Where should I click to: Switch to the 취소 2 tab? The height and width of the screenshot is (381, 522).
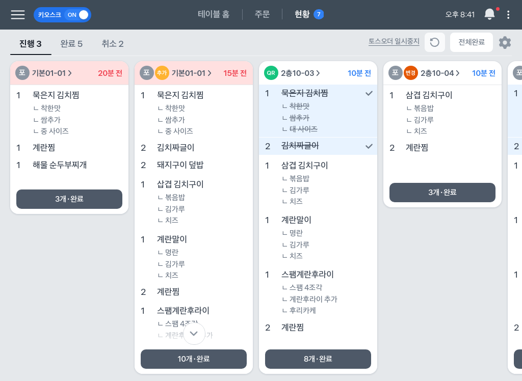[x=112, y=44]
